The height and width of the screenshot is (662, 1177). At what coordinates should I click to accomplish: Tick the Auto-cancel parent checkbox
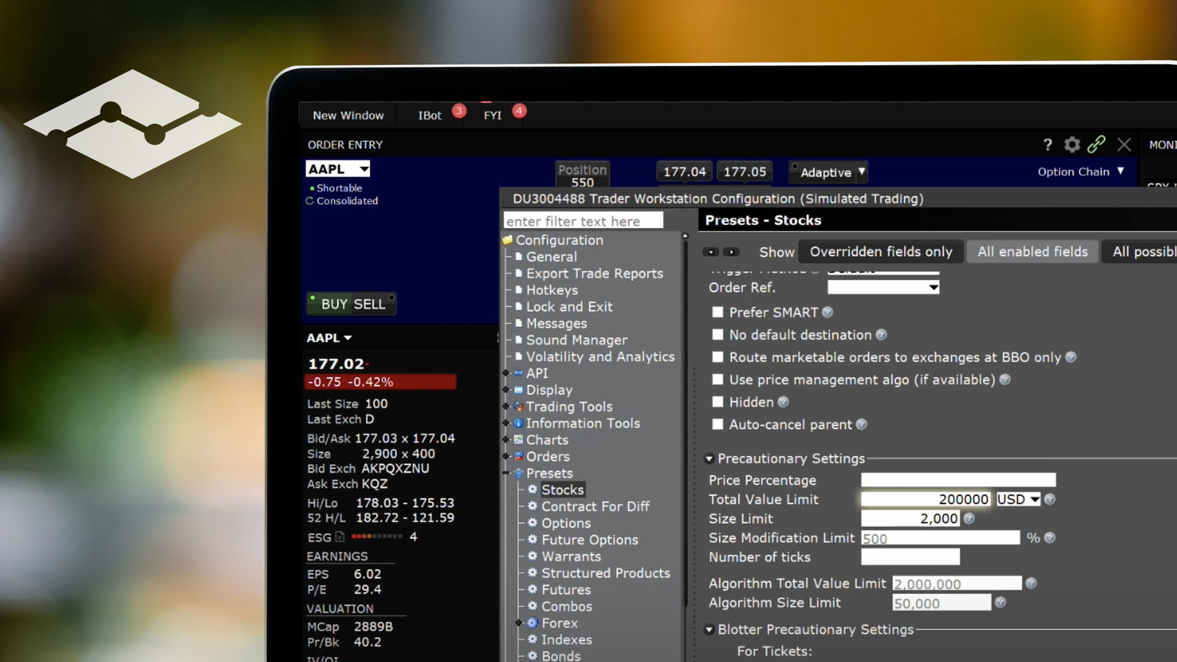[717, 424]
